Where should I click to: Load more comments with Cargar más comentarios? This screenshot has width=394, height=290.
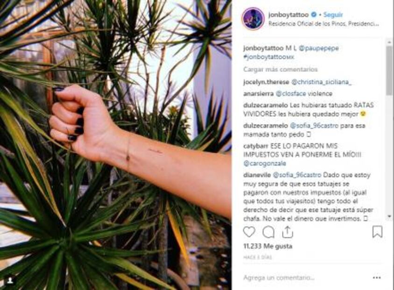(281, 69)
